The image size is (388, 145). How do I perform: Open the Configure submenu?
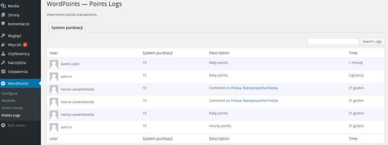(9, 93)
